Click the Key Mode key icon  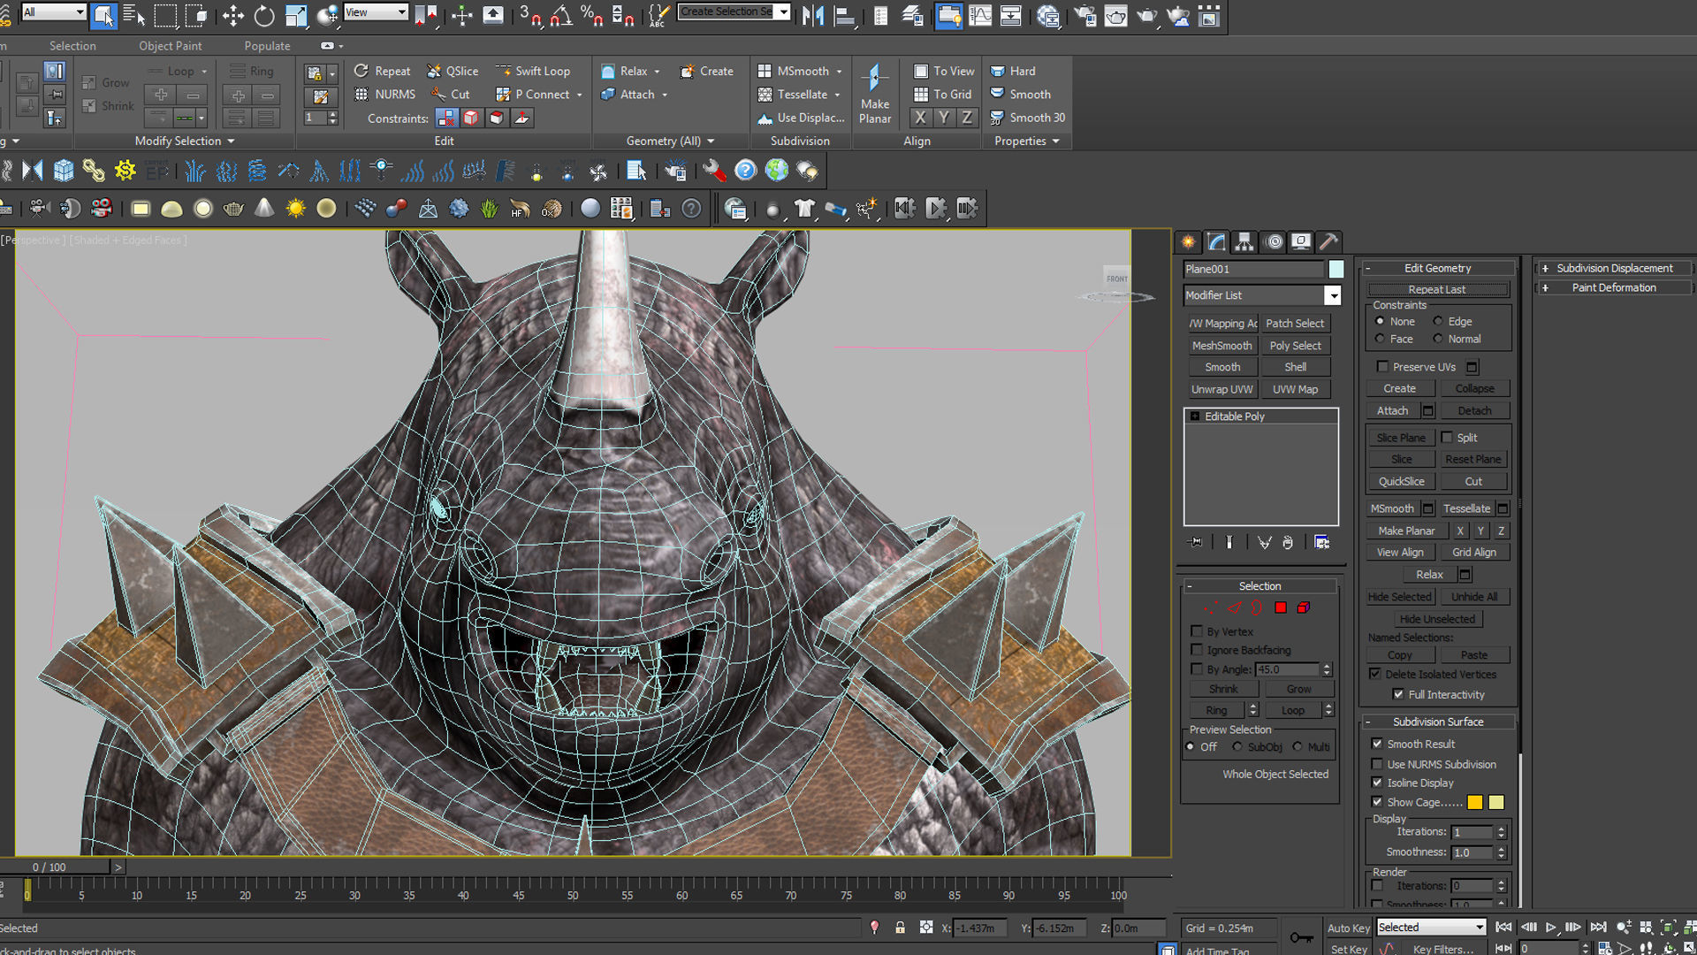pyautogui.click(x=1301, y=936)
